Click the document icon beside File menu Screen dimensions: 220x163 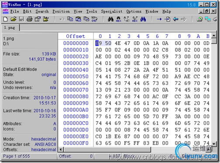(x=6, y=11)
